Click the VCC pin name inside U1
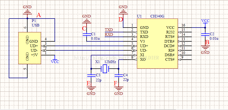This screenshot has height=110, width=228. pos(171,28)
